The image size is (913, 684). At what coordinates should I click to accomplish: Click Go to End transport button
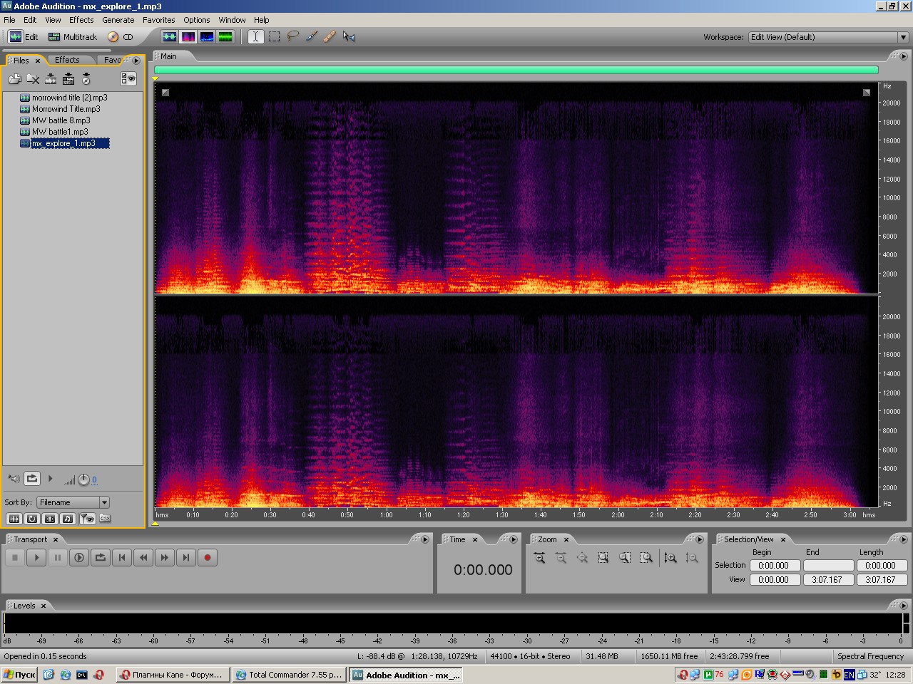[186, 558]
